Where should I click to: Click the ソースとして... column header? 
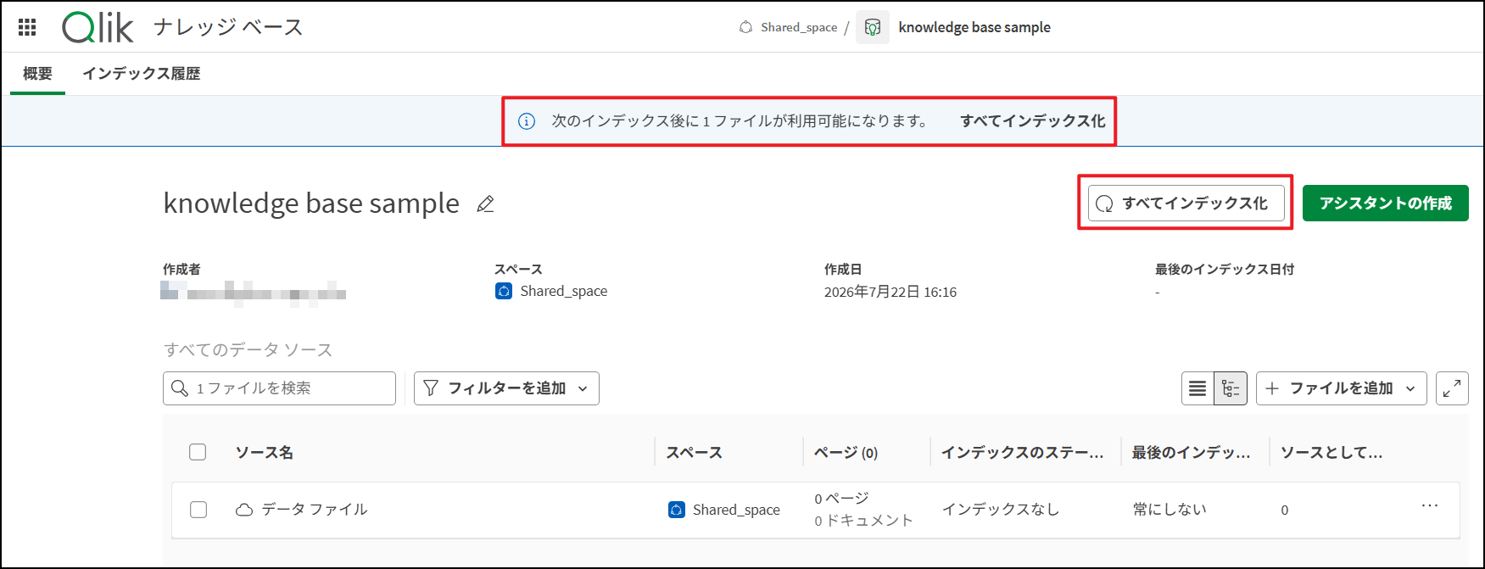tap(1331, 453)
